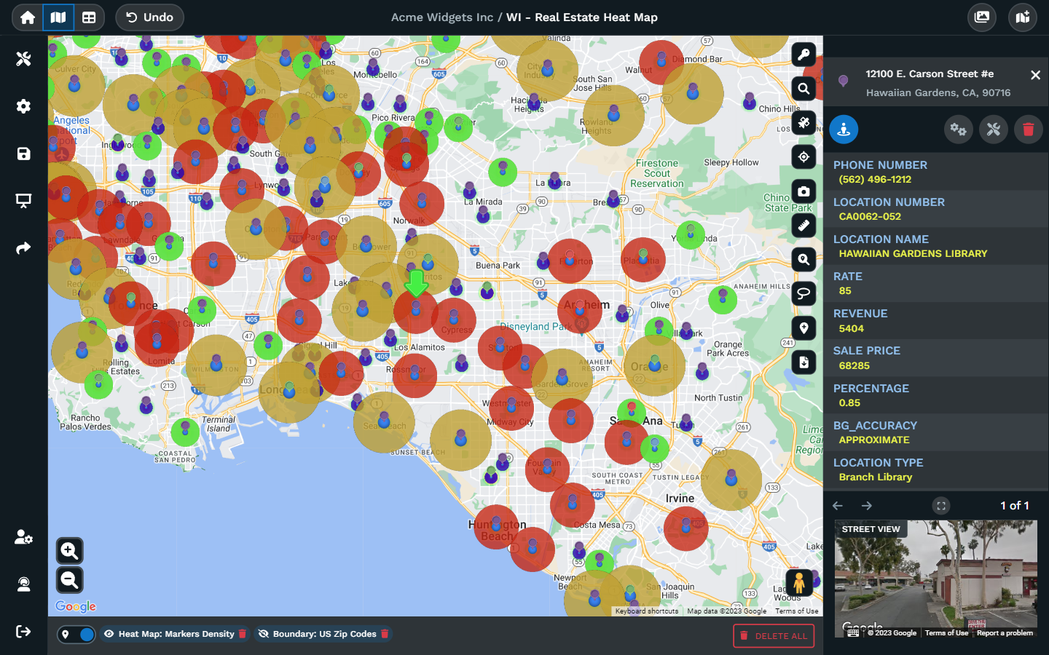The height and width of the screenshot is (655, 1049).
Task: Show the Boundary US Zip Codes layer
Action: tap(264, 634)
